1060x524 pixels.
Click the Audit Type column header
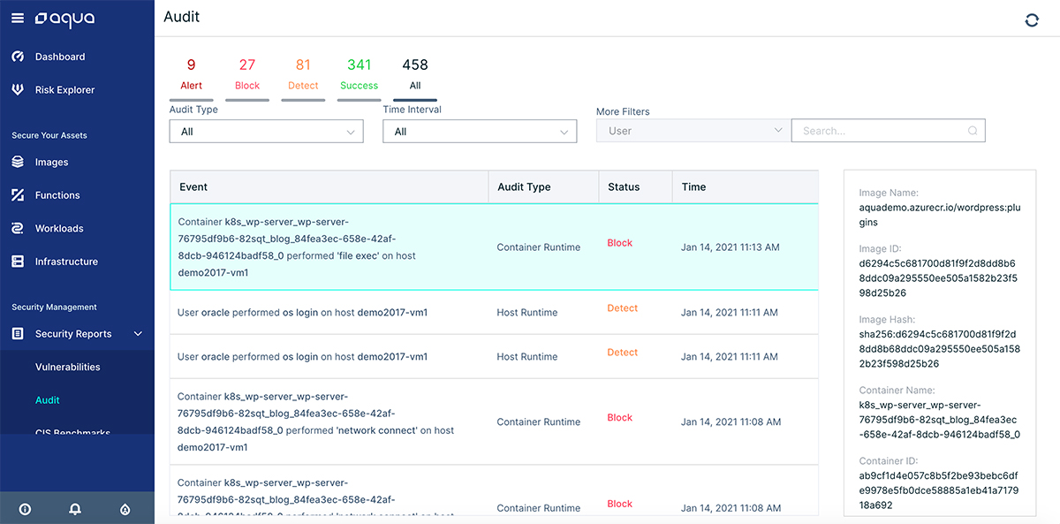click(x=543, y=186)
